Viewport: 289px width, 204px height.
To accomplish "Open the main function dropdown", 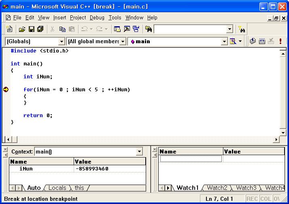I will click(x=224, y=42).
